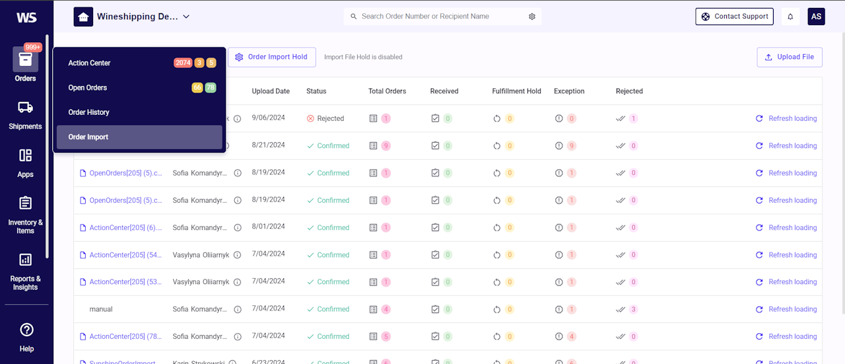Image resolution: width=845 pixels, height=364 pixels.
Task: Click search settings gear icon
Action: [x=532, y=17]
